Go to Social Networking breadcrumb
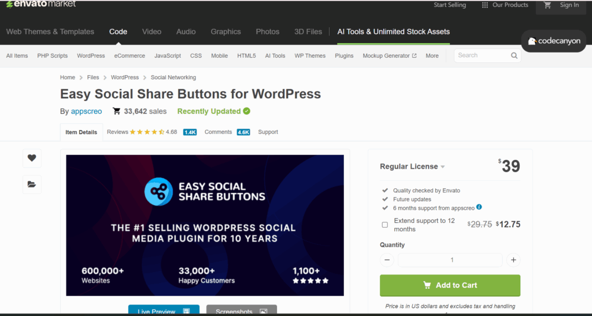 click(x=173, y=77)
